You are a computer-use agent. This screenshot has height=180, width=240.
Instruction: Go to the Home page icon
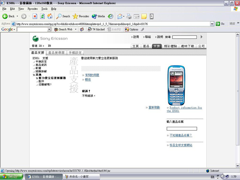point(50,16)
